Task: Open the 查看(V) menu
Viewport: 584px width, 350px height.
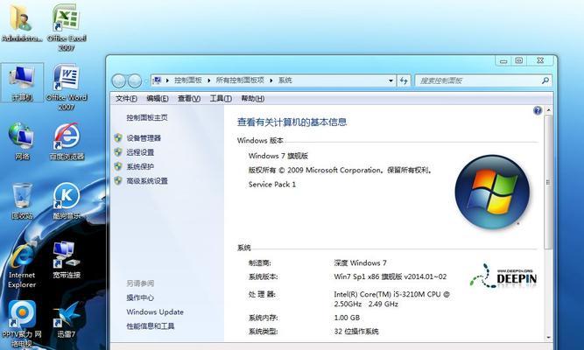Action: (x=189, y=99)
